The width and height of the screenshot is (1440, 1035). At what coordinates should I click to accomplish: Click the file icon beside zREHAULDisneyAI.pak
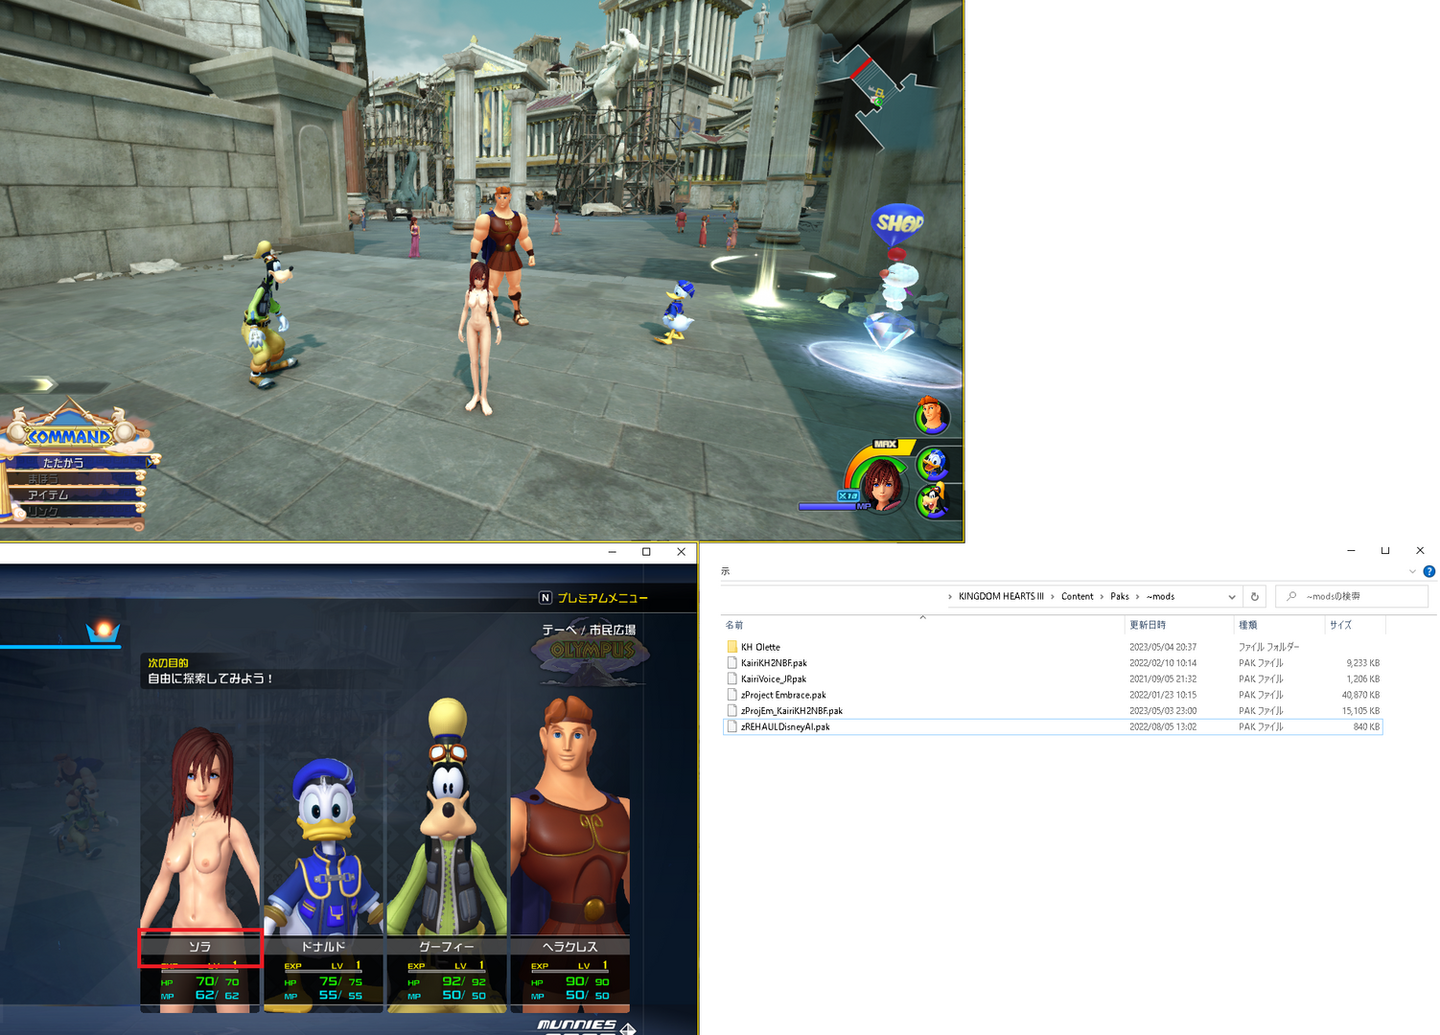pyautogui.click(x=732, y=726)
